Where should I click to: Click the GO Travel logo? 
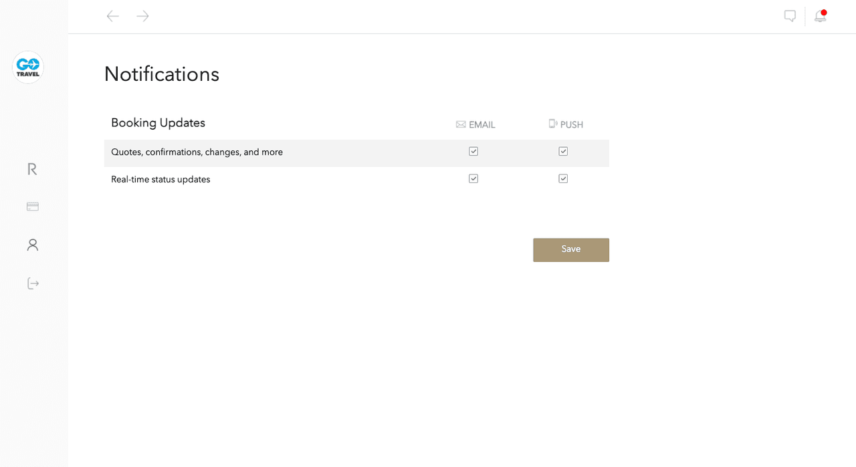28,67
